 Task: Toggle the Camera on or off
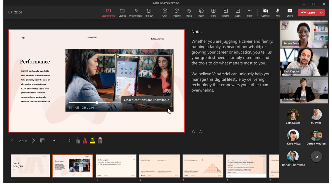coord(265,13)
